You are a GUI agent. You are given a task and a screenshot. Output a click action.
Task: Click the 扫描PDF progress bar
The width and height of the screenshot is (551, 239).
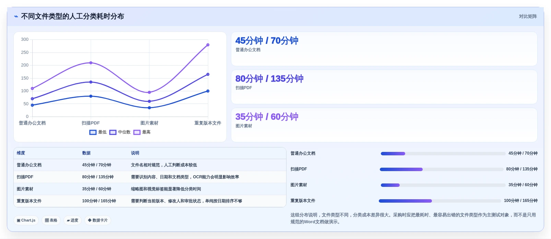(x=442, y=169)
